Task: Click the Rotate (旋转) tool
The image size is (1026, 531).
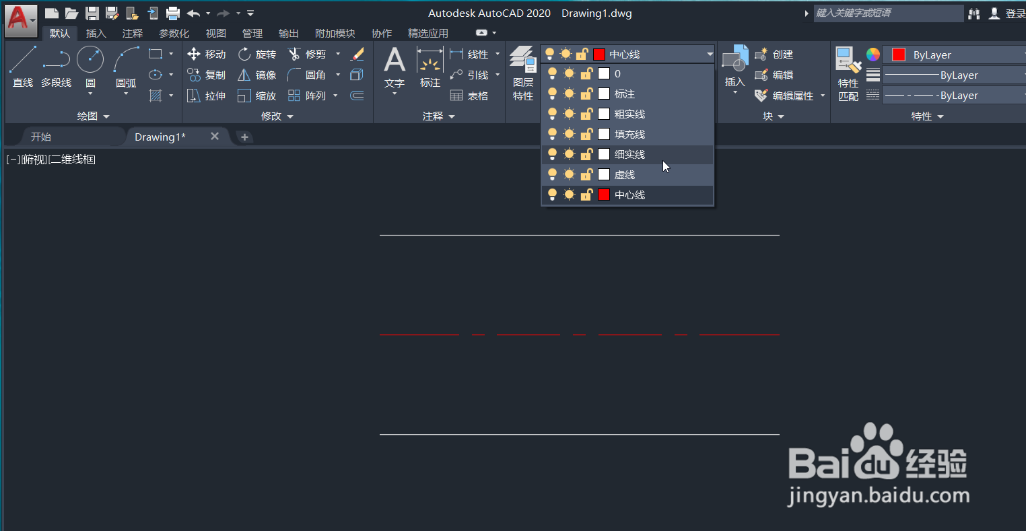Action: click(x=257, y=55)
